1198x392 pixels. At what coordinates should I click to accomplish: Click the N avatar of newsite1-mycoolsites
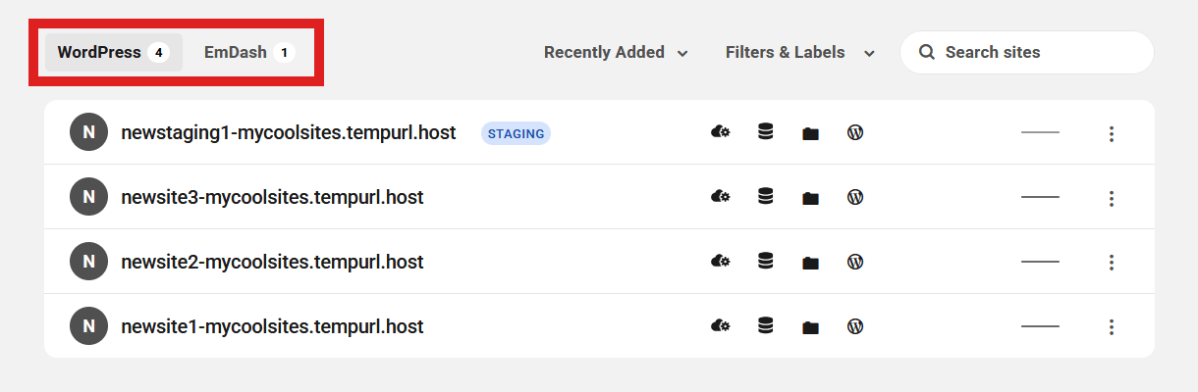click(88, 326)
